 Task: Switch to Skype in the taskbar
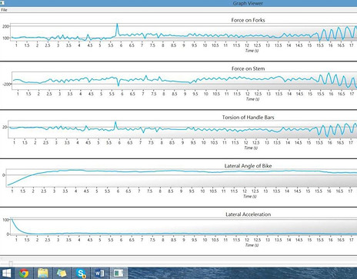81,273
